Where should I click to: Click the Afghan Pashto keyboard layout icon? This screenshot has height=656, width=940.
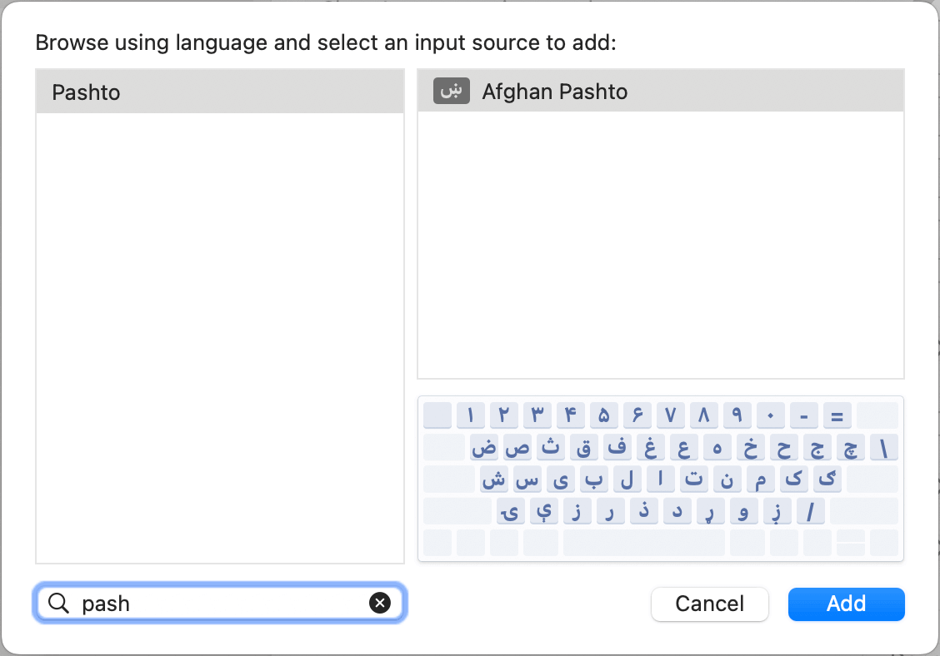pos(451,91)
